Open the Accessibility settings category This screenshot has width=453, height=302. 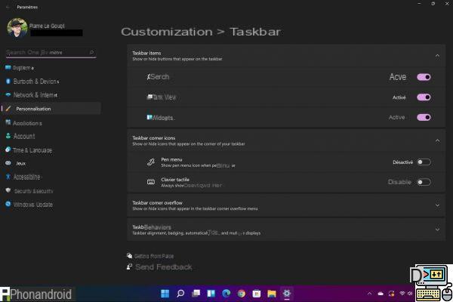pos(51,177)
